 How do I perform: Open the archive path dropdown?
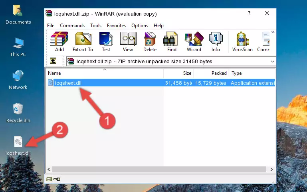[x=272, y=61]
